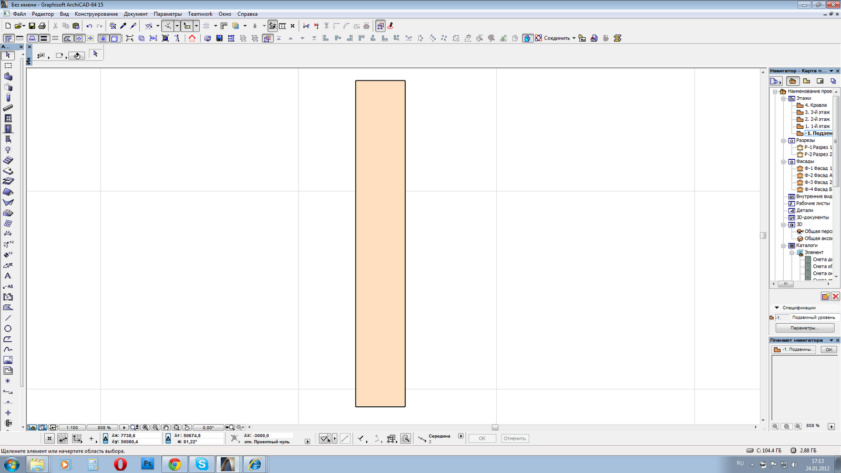Viewport: 841px width, 473px height.
Task: Save the project with the floppy icon
Action: [x=32, y=26]
